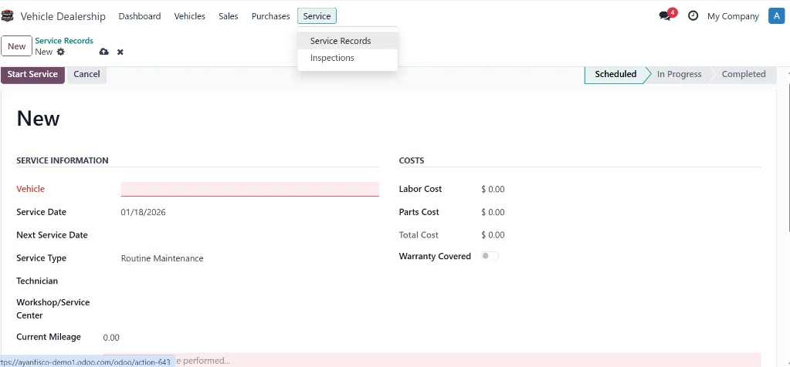Open the activities clock icon
The image size is (790, 367).
[x=693, y=16]
